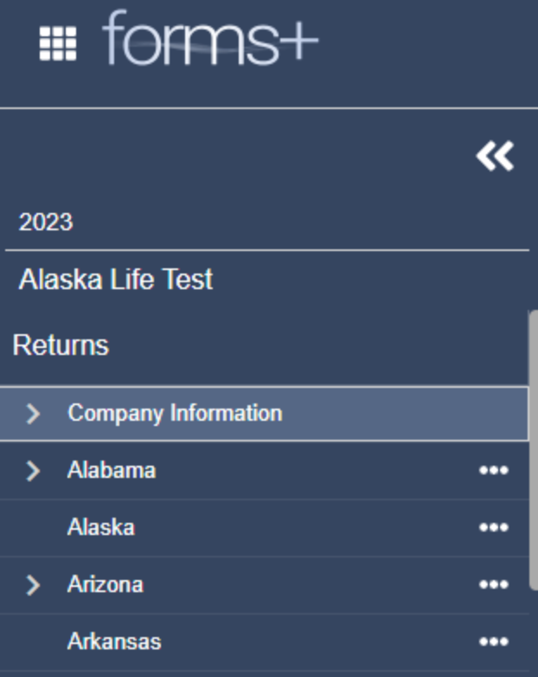
Task: Select the Company Information item
Action: click(x=175, y=413)
